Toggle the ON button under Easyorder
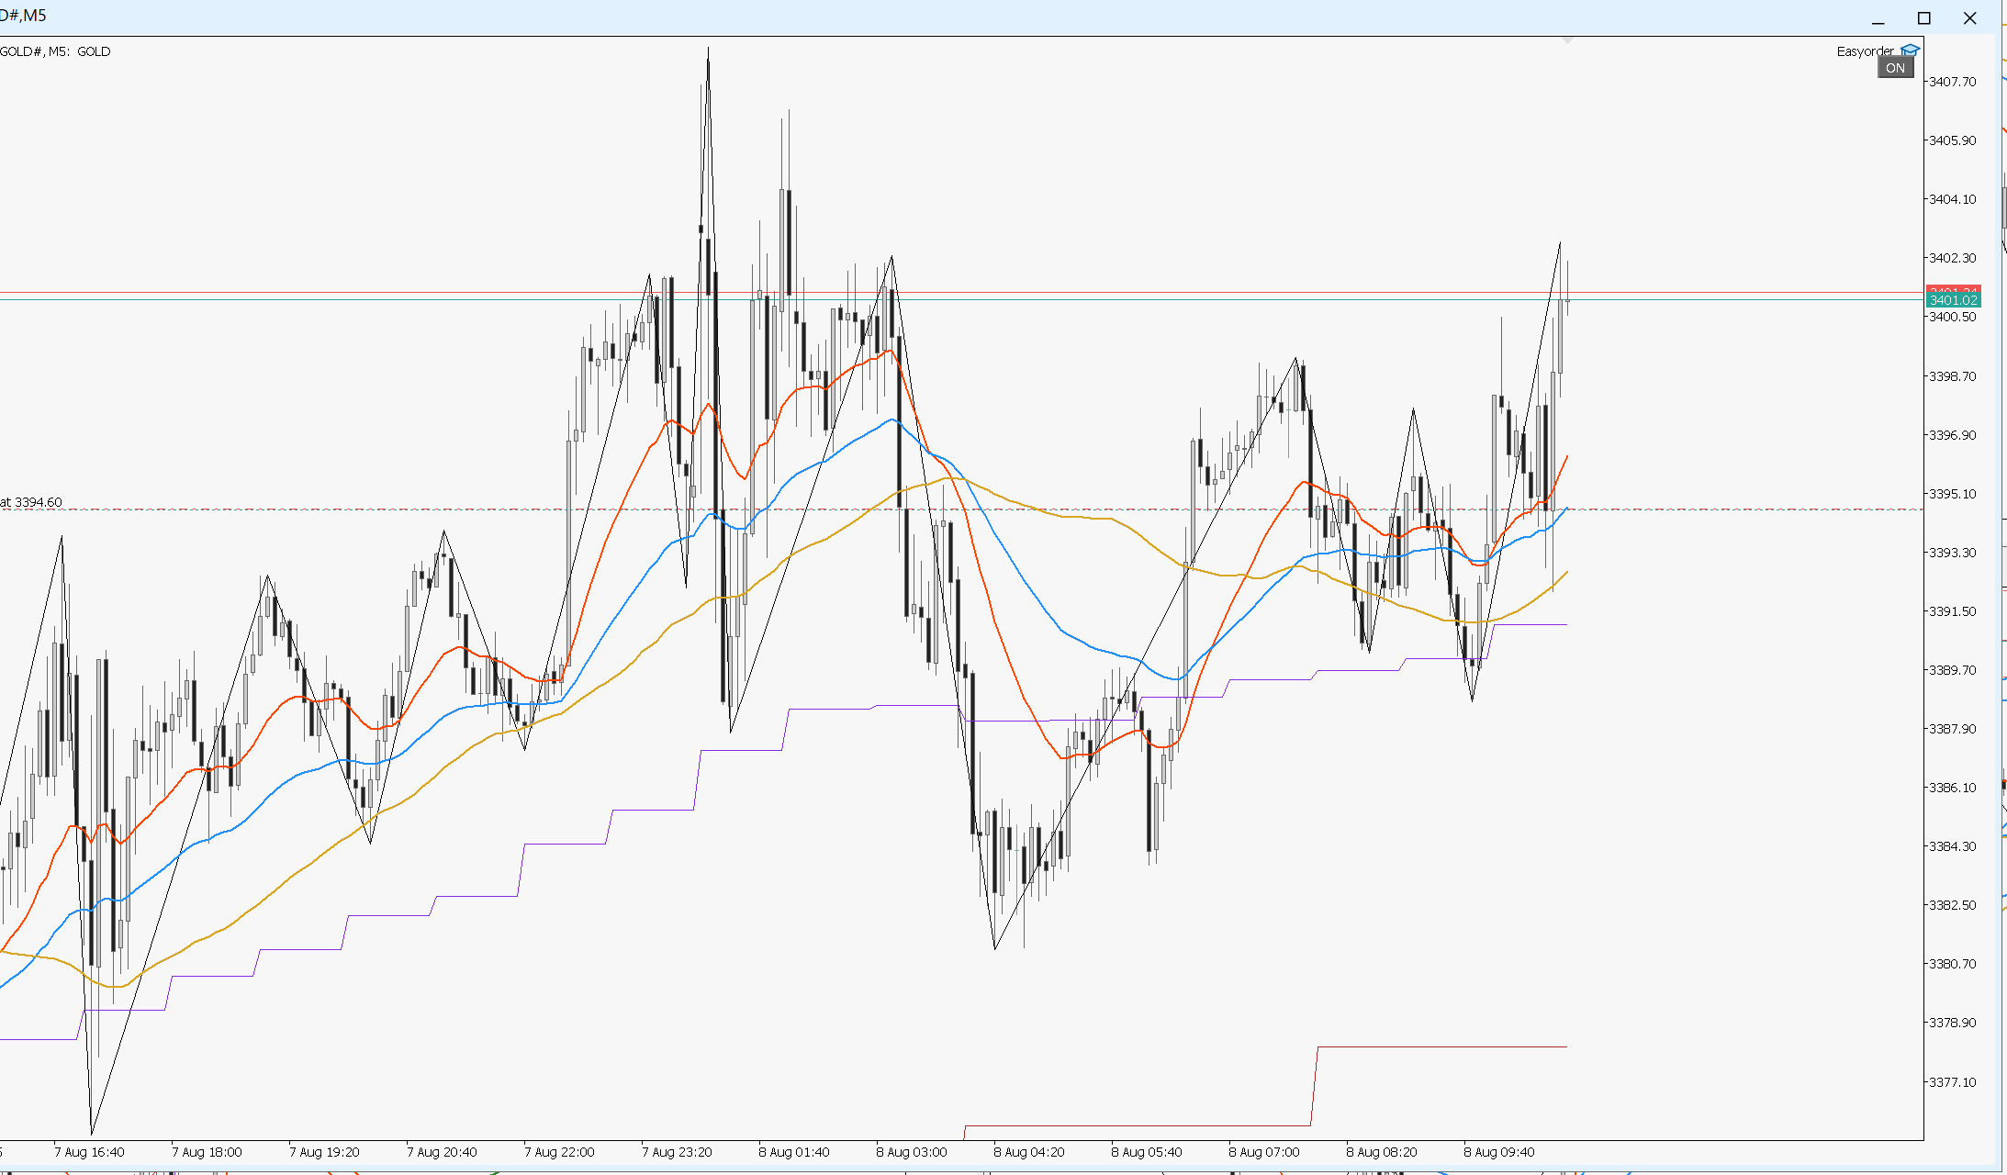The width and height of the screenshot is (2007, 1175). [x=1896, y=68]
